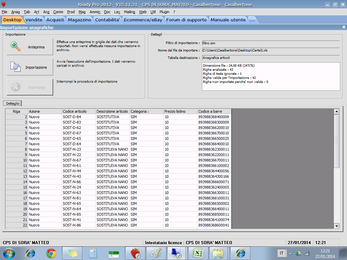
Task: Select the Desktop tab
Action: [12, 20]
